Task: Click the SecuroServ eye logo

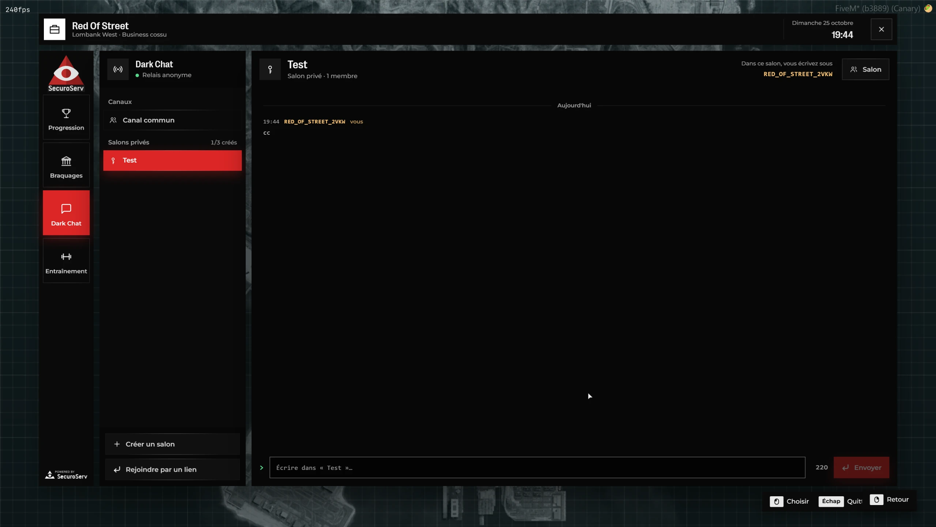Action: 66,74
